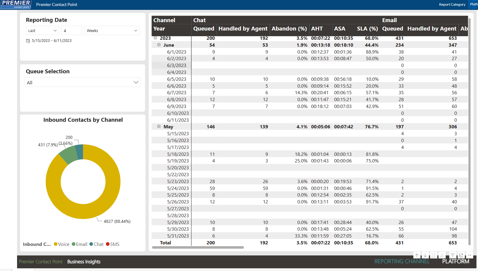Image resolution: width=478 pixels, height=271 pixels.
Task: Click the Premier Contact Point header title
Action: click(x=57, y=4)
